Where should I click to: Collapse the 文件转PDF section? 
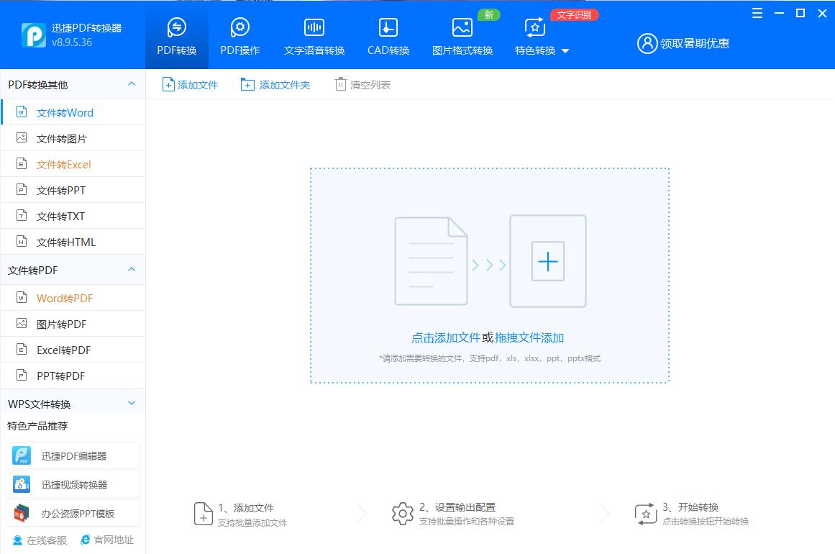tap(131, 270)
